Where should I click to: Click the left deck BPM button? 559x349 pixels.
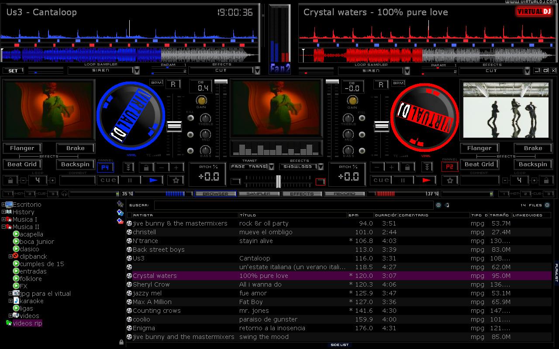click(x=156, y=82)
